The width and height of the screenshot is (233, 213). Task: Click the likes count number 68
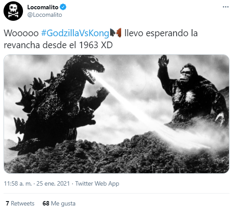pyautogui.click(x=46, y=203)
